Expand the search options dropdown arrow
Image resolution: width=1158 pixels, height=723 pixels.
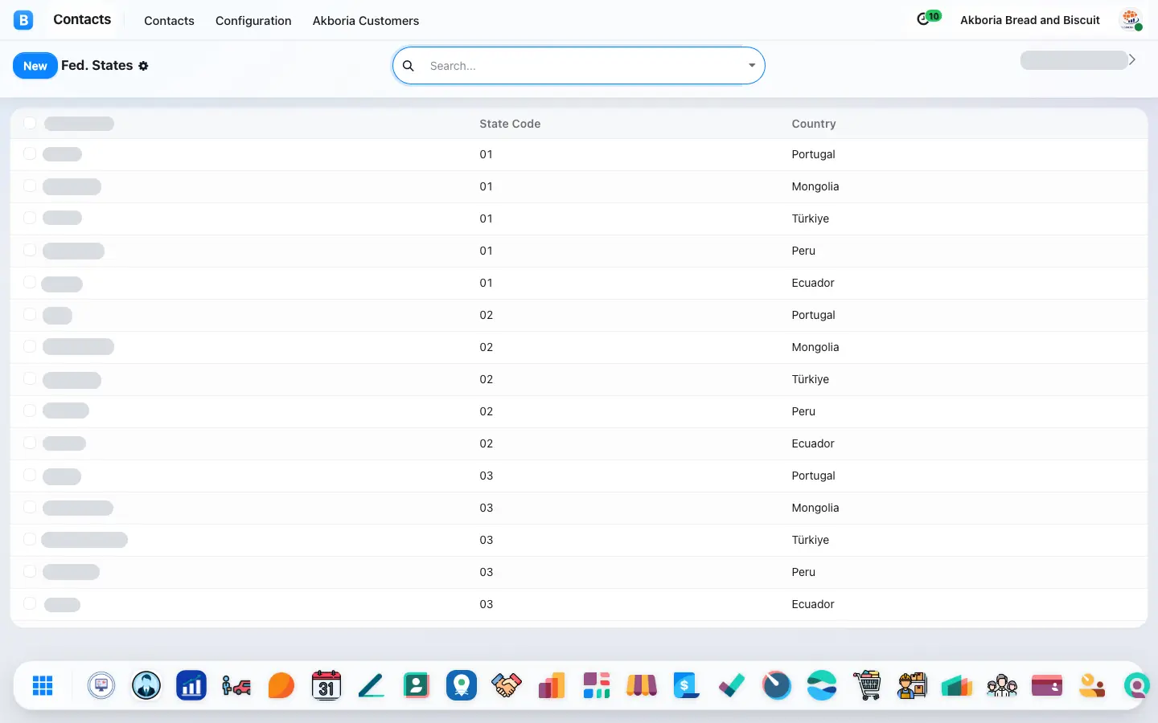tap(752, 66)
